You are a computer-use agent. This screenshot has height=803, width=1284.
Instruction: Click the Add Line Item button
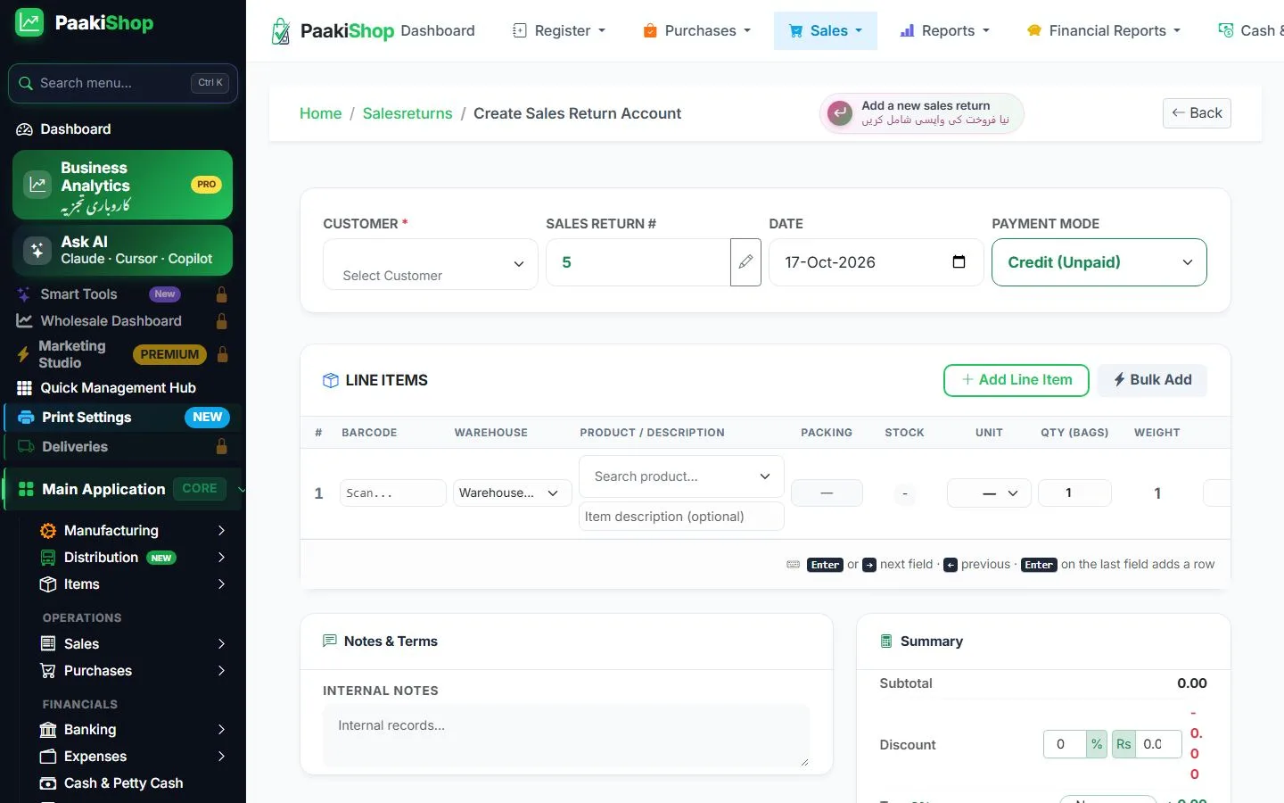tap(1017, 380)
